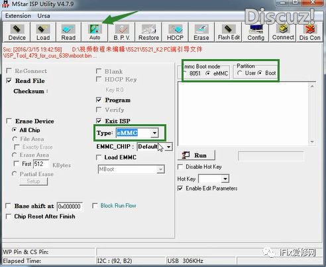Click the Dis Con toolbar icon
Screen dimensions: 326x267
(x=309, y=33)
